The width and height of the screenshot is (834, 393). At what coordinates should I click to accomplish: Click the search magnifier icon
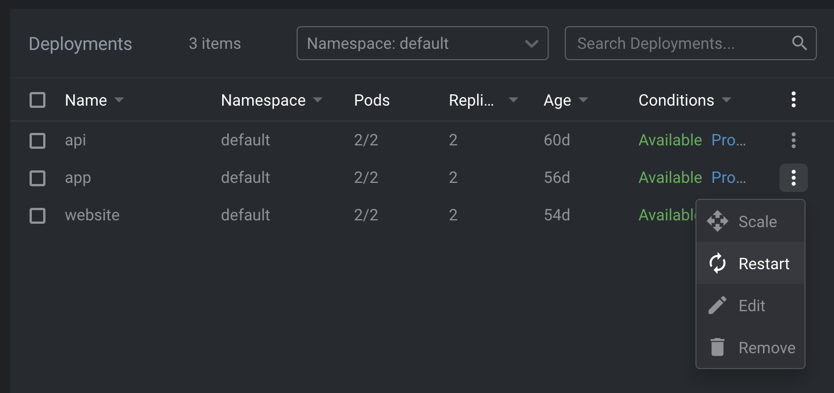pyautogui.click(x=799, y=43)
